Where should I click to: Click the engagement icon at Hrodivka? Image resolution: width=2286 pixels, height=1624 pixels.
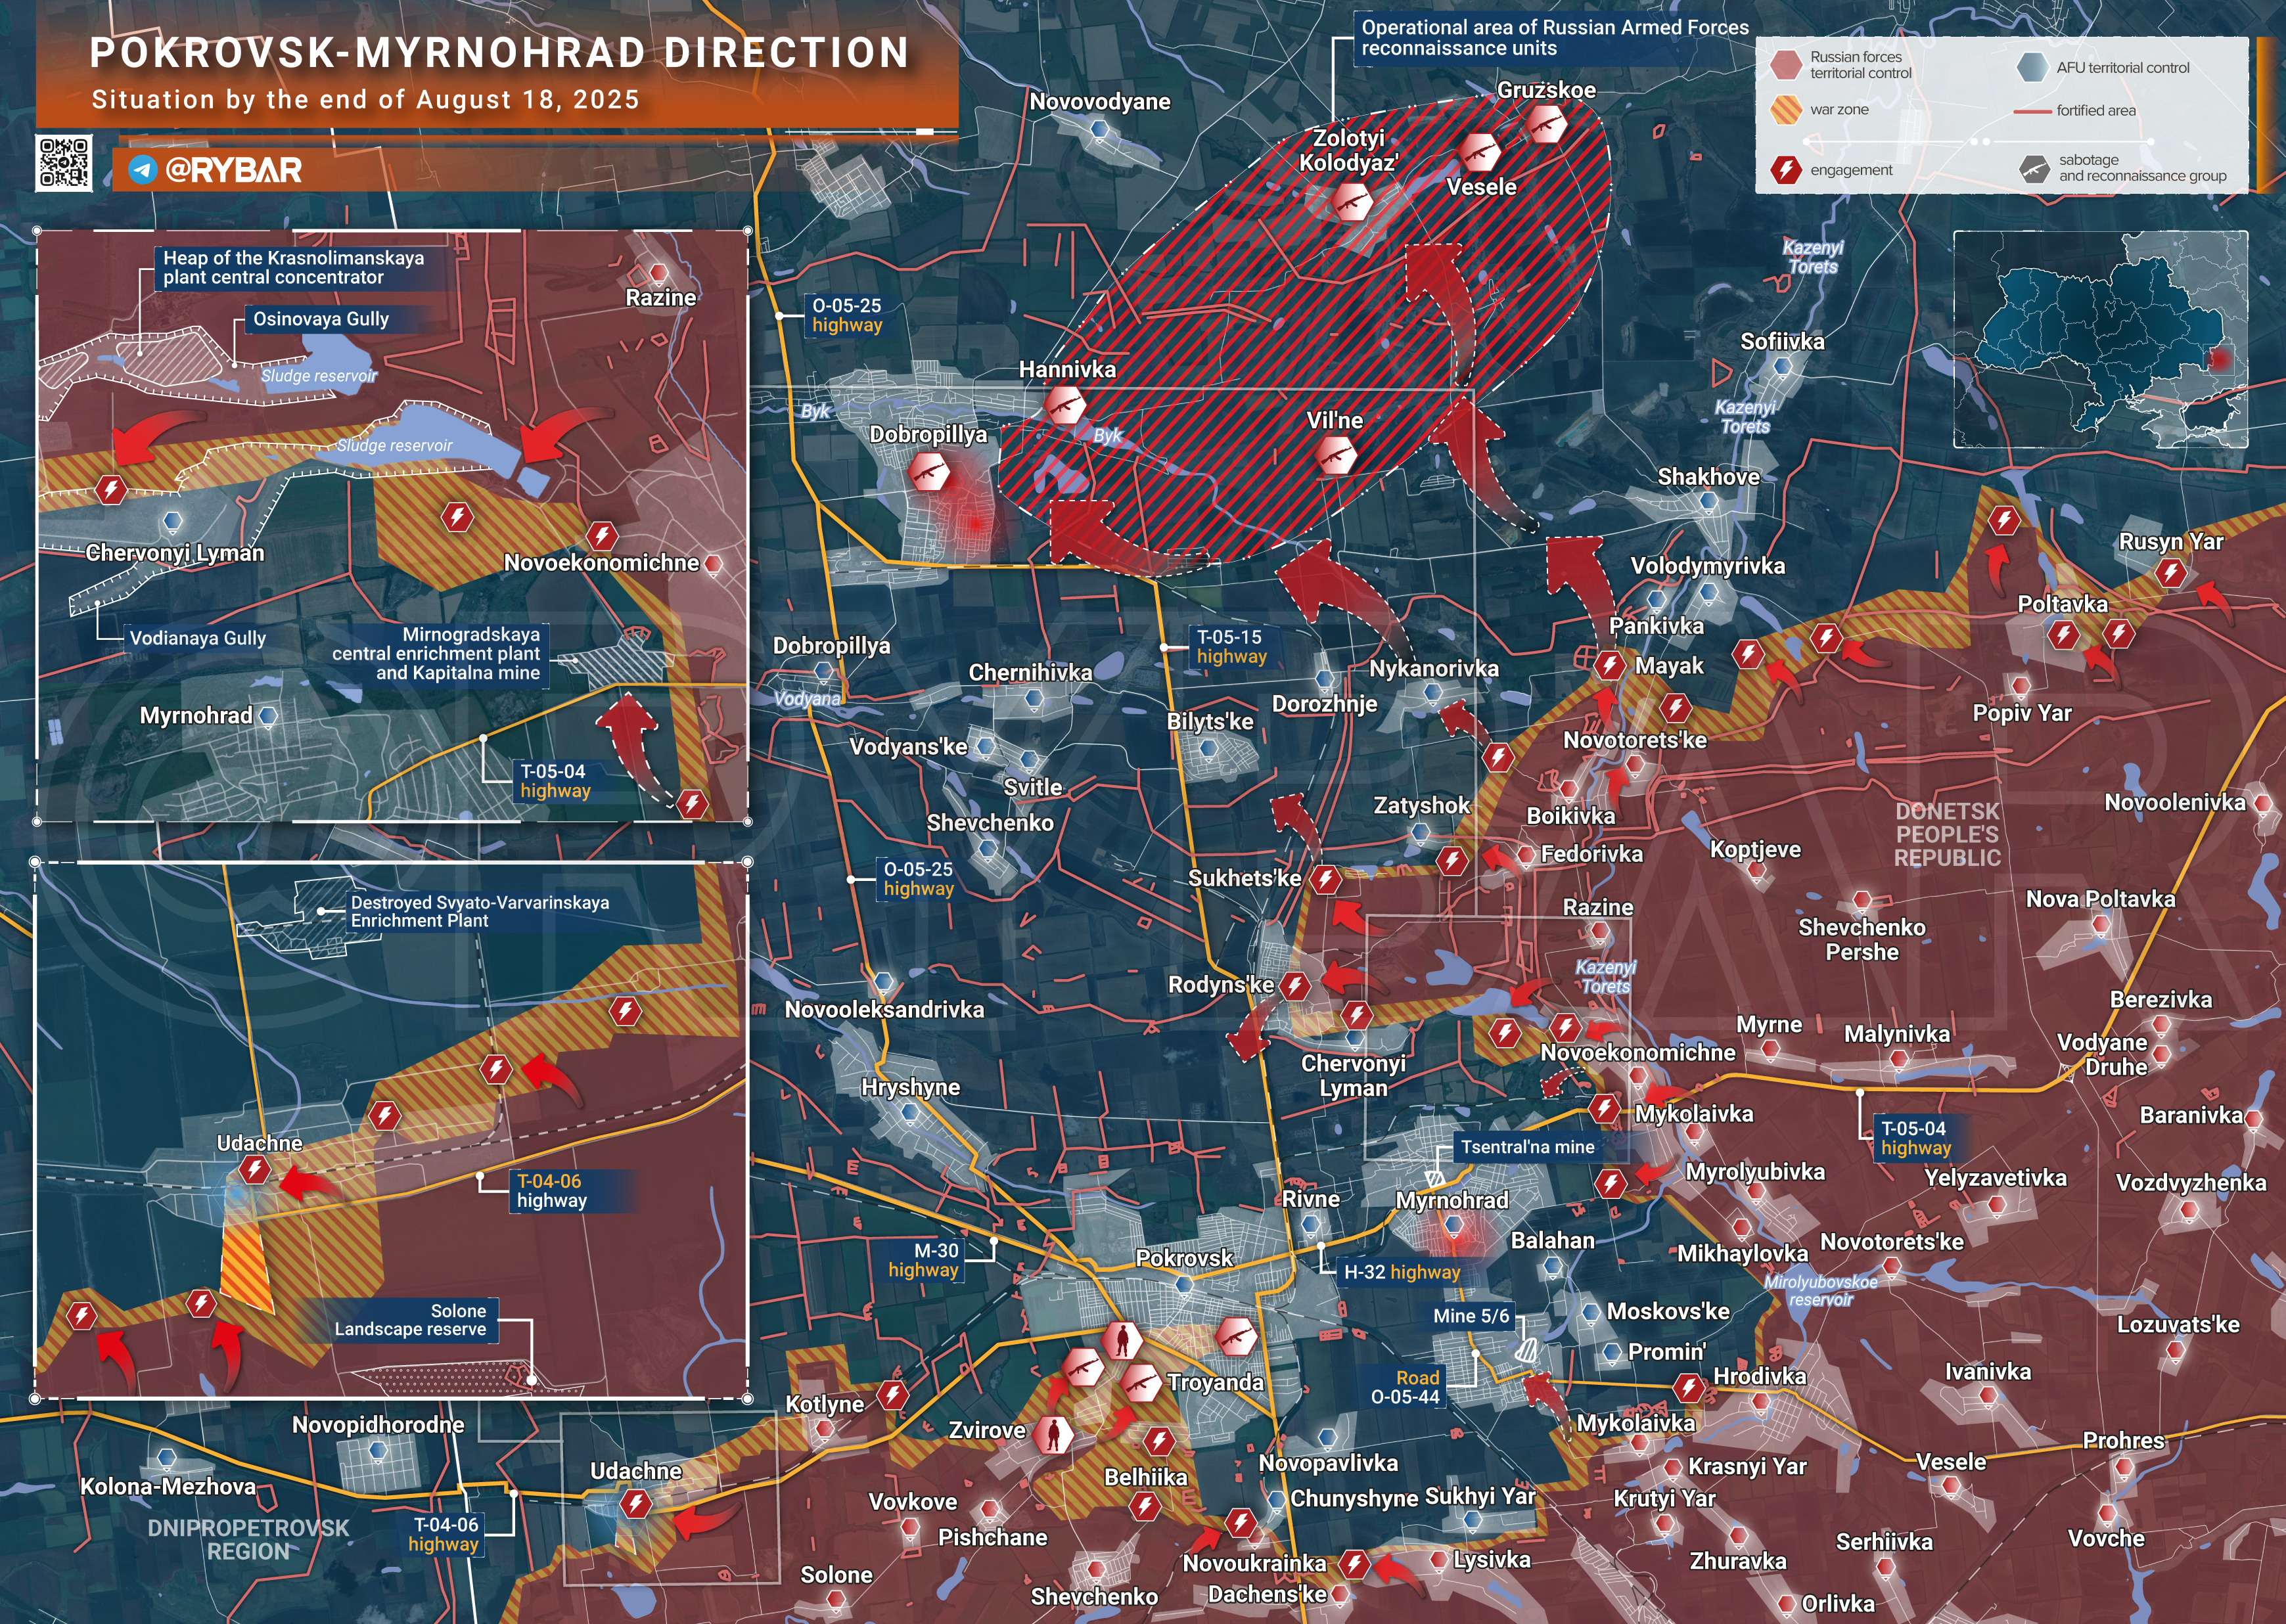pos(1689,1388)
